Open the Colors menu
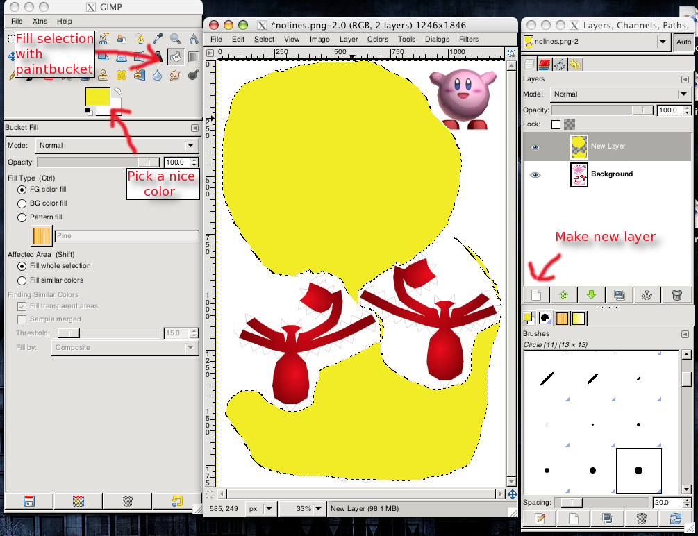This screenshot has width=698, height=536. [378, 39]
